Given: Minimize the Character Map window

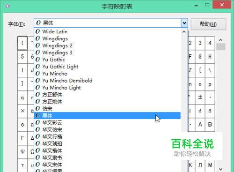Looking at the screenshot, I should 196,5.
